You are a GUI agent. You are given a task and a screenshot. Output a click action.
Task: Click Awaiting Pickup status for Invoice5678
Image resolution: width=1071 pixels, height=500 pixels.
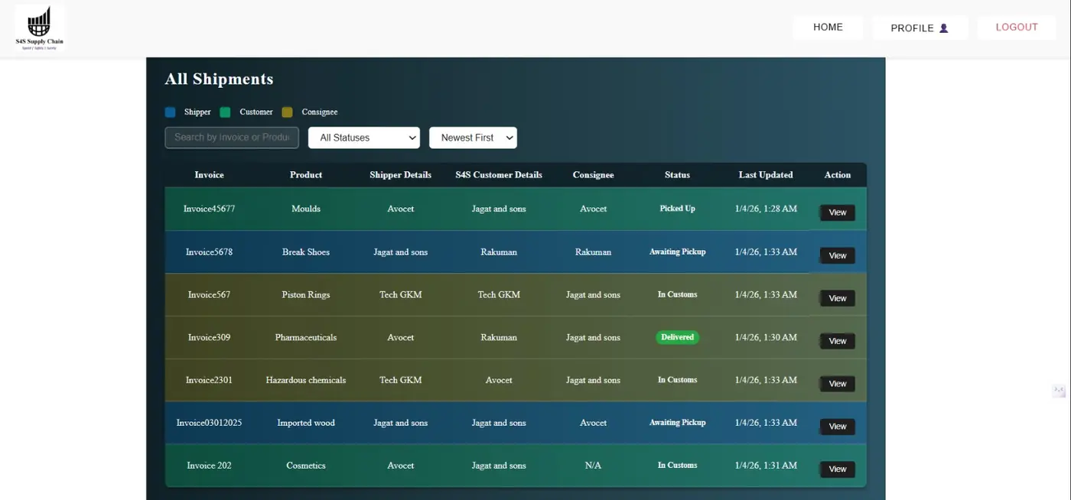point(677,252)
